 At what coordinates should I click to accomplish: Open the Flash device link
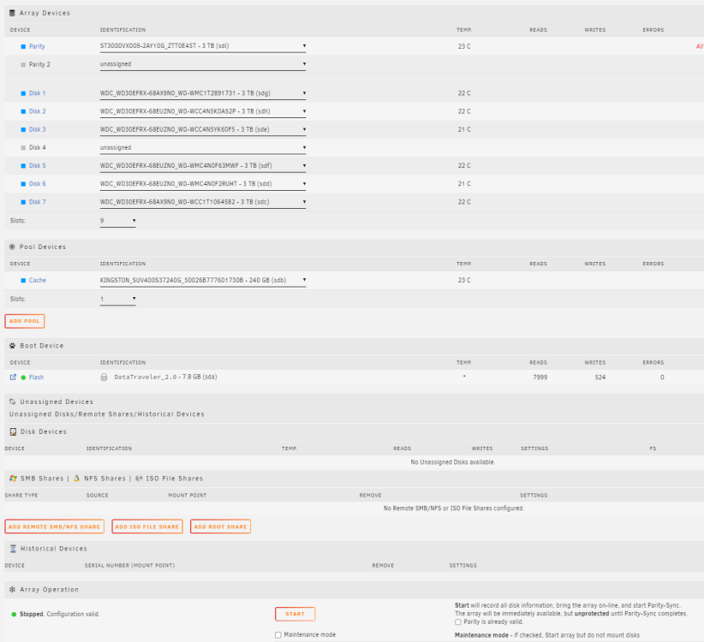coord(36,377)
